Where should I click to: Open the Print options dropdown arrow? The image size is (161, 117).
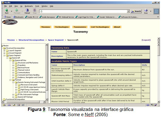point(151,11)
